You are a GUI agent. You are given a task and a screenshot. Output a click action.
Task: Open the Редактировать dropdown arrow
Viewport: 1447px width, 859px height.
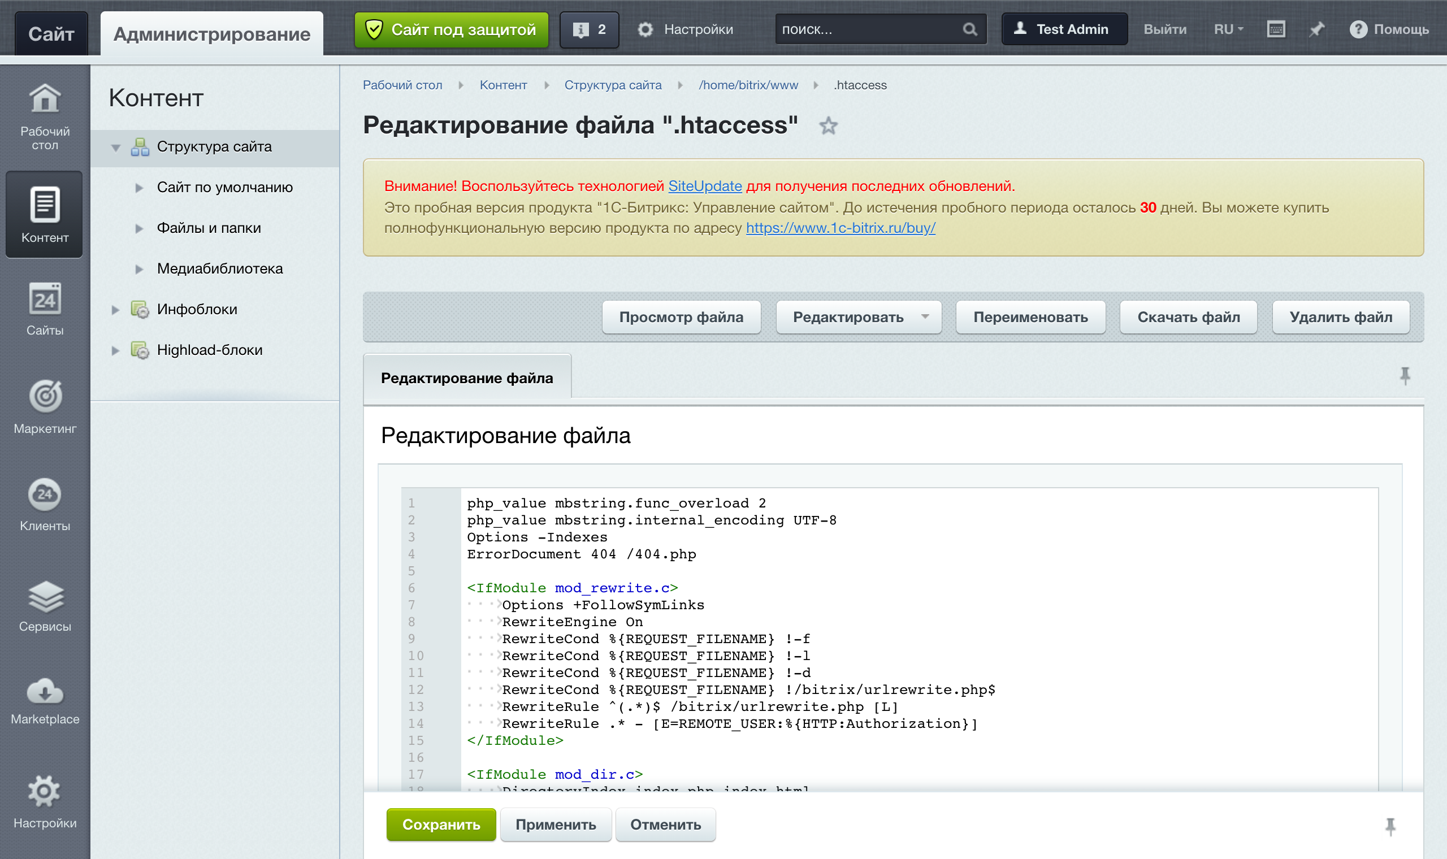pyautogui.click(x=925, y=316)
